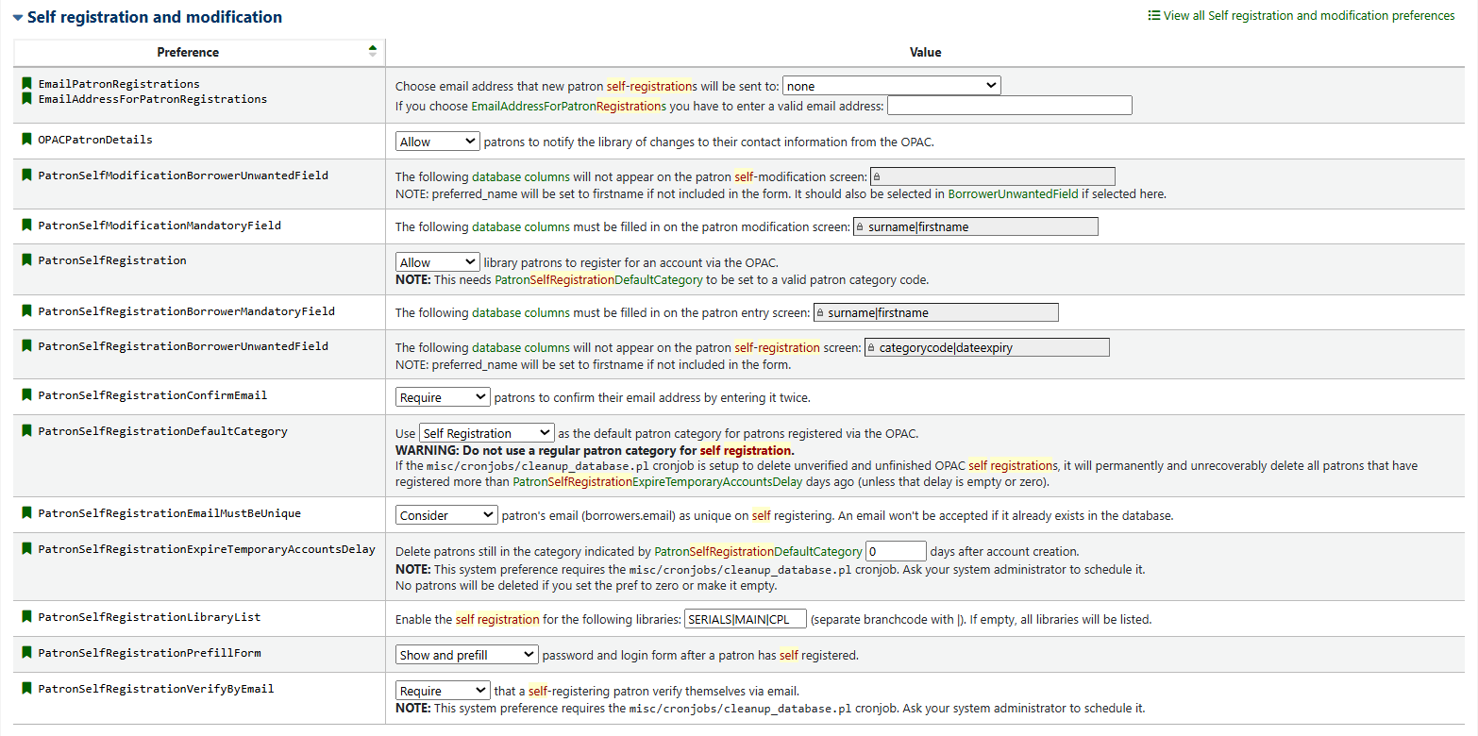The height and width of the screenshot is (736, 1478).
Task: Open the OPACPatronDetails Allow dropdown
Action: coord(438,142)
